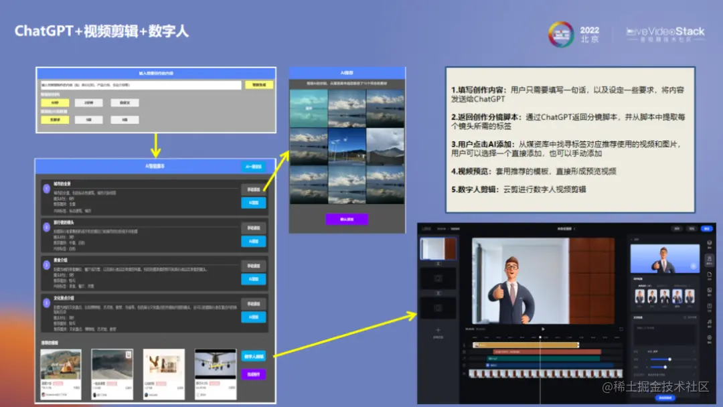Click the topmost face icon in editor sidebar
723x407 pixels.
pyautogui.click(x=709, y=243)
